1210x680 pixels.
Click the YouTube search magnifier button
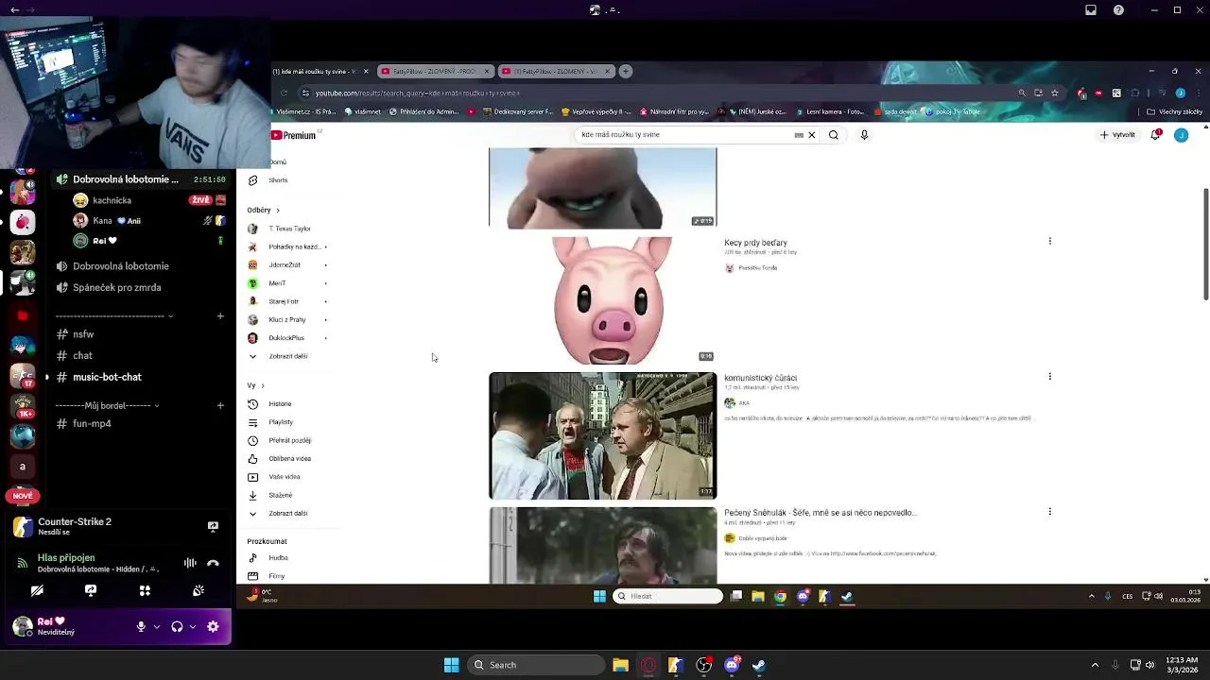point(833,135)
